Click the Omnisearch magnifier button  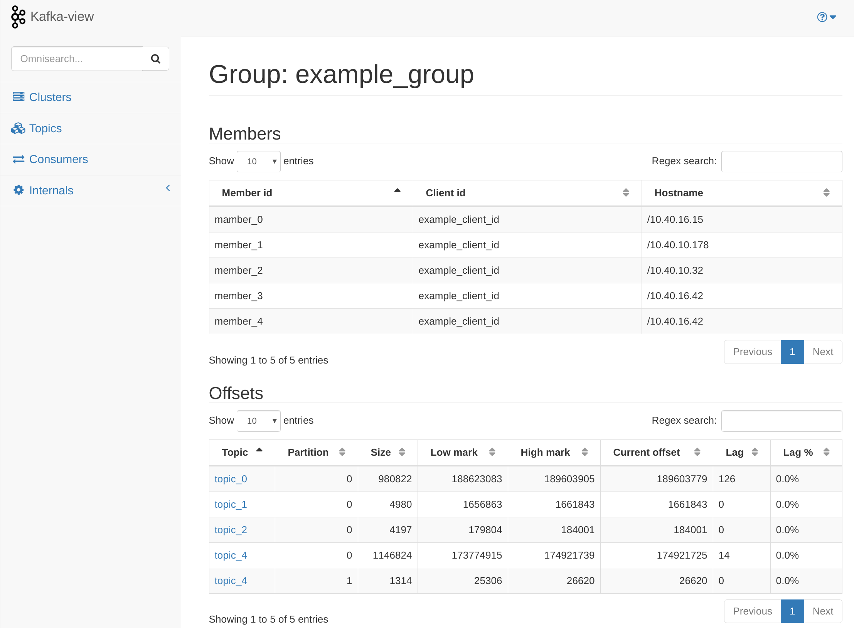[155, 59]
